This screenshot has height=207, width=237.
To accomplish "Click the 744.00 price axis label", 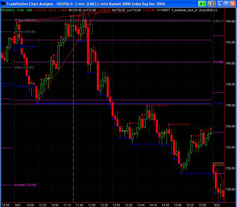I will point(230,21).
